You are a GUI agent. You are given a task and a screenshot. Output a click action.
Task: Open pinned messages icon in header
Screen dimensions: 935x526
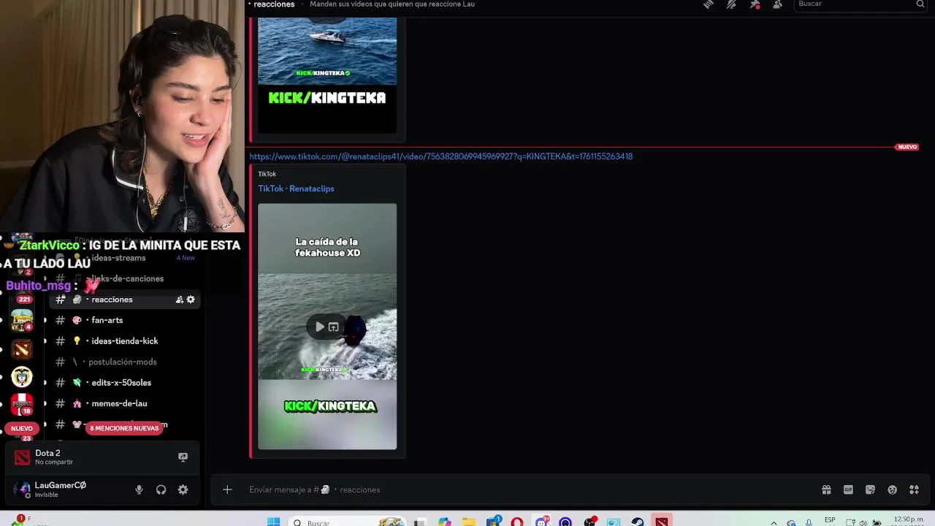[x=755, y=4]
